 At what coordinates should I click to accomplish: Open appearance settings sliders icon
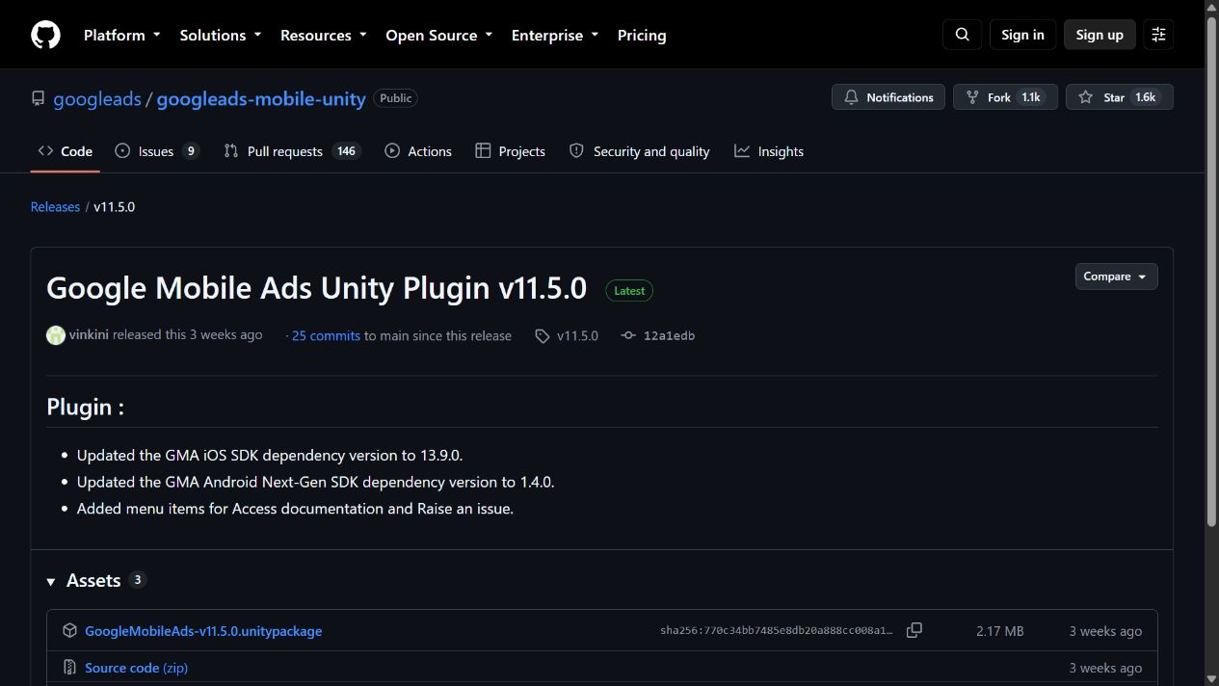[x=1158, y=35]
